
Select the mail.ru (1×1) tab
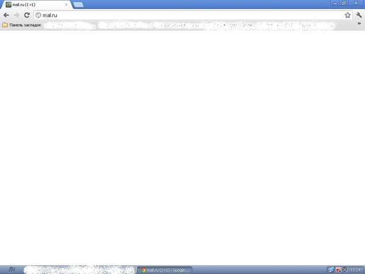[x=36, y=5]
